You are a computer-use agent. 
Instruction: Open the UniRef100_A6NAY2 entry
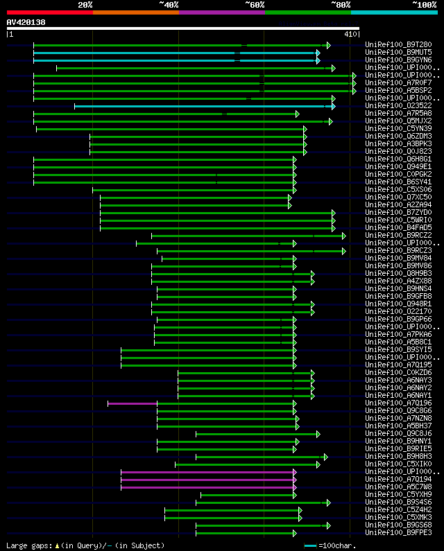[398, 387]
